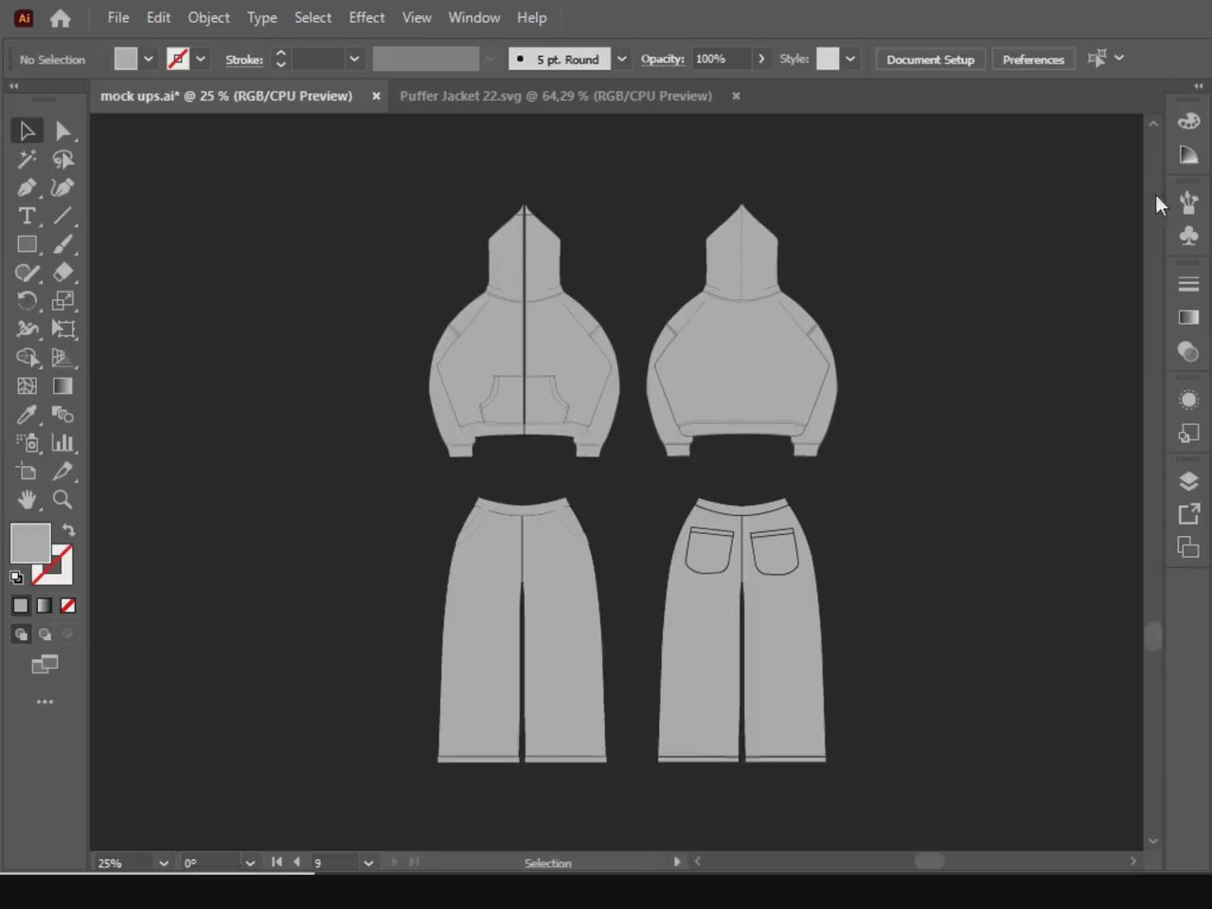Open the Layers panel icon
The height and width of the screenshot is (909, 1212).
point(1188,479)
